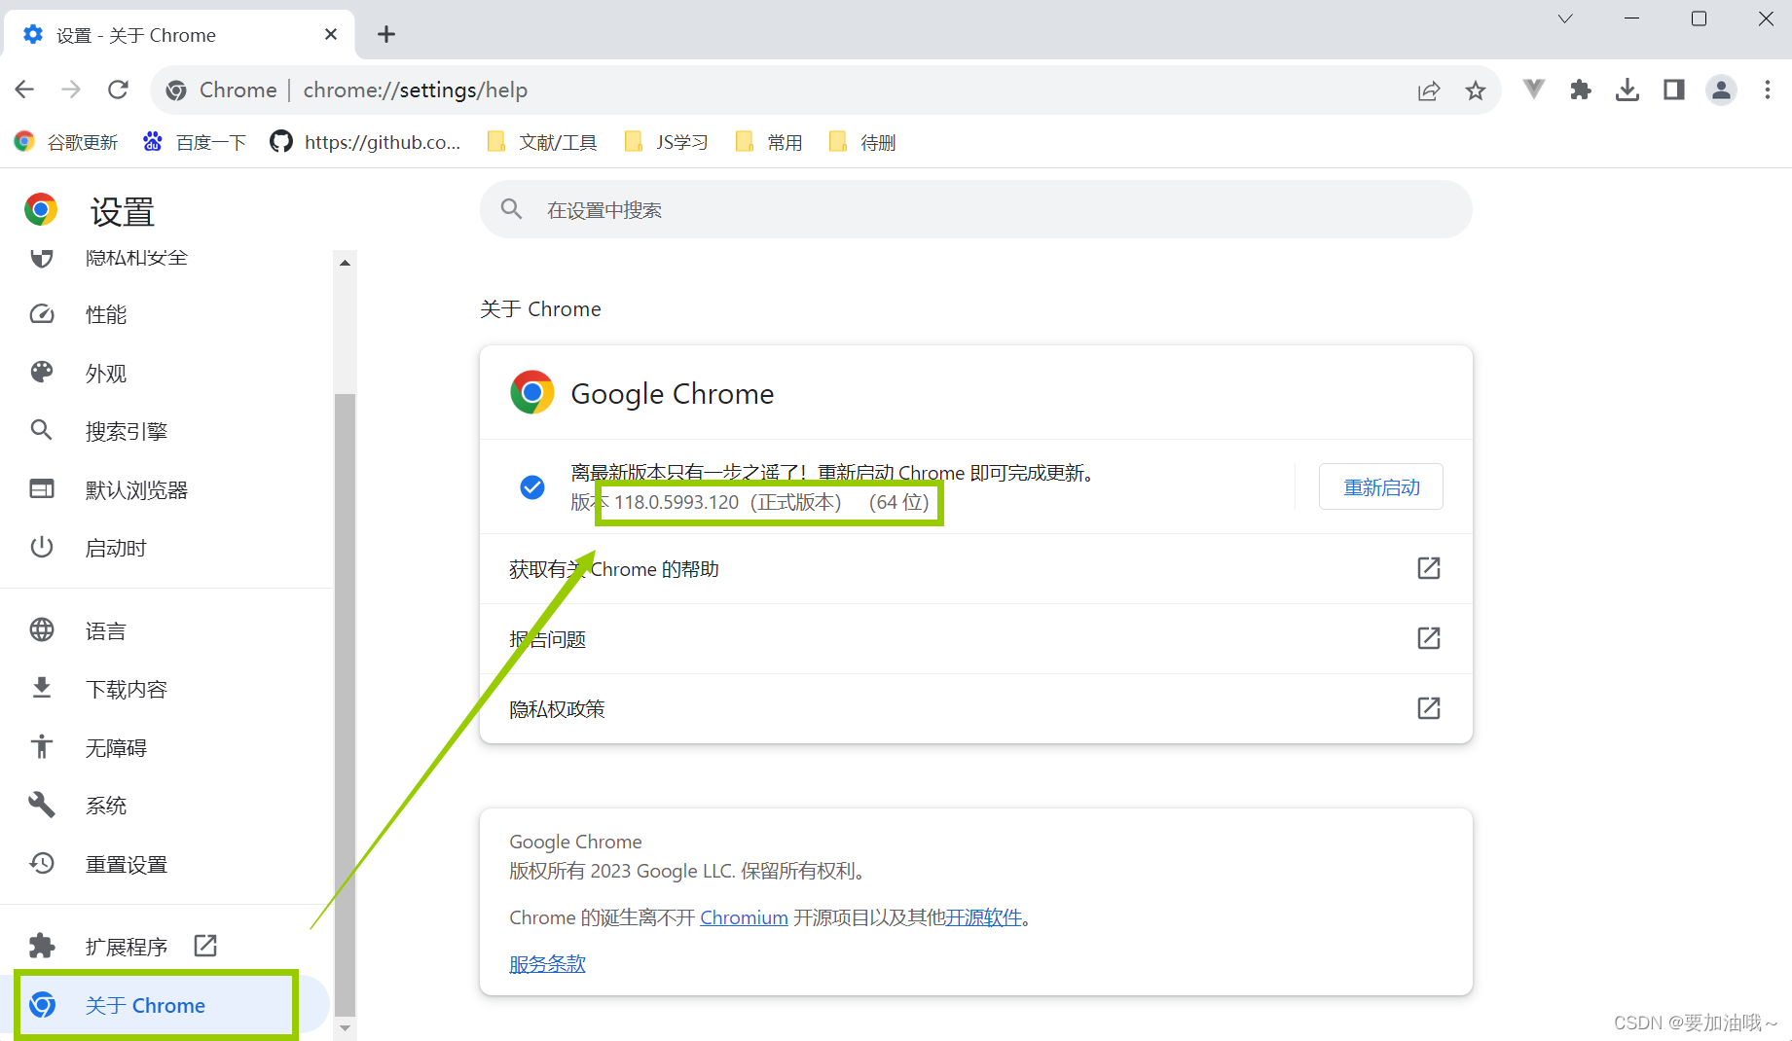Open the 隐私权政策 row
1792x1041 pixels.
(975, 709)
